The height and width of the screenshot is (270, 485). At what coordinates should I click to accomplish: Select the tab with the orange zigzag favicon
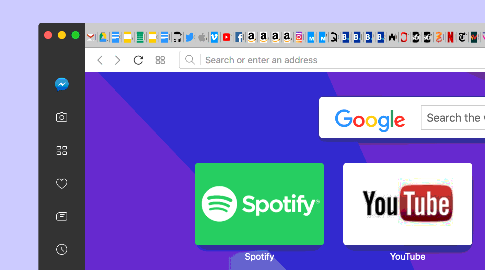[439, 37]
